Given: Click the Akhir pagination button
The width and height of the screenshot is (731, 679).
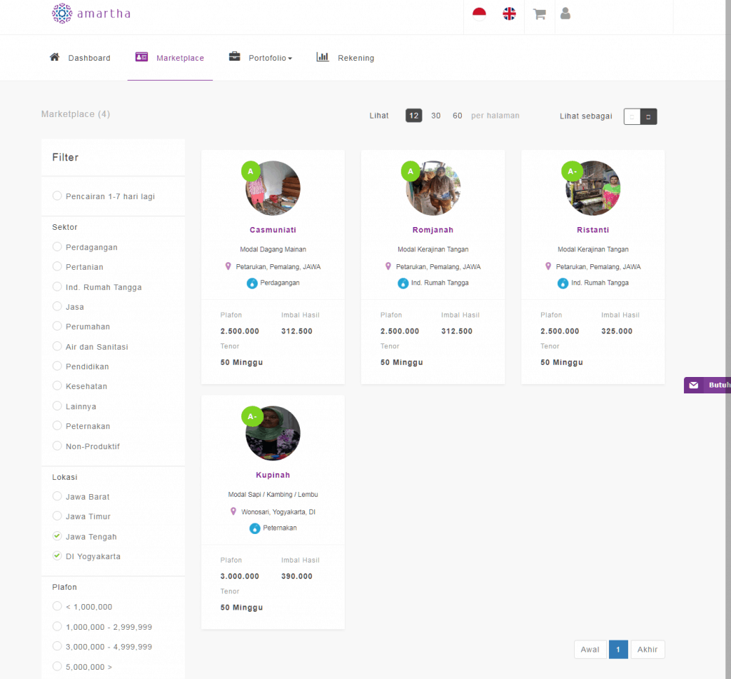Looking at the screenshot, I should (647, 649).
